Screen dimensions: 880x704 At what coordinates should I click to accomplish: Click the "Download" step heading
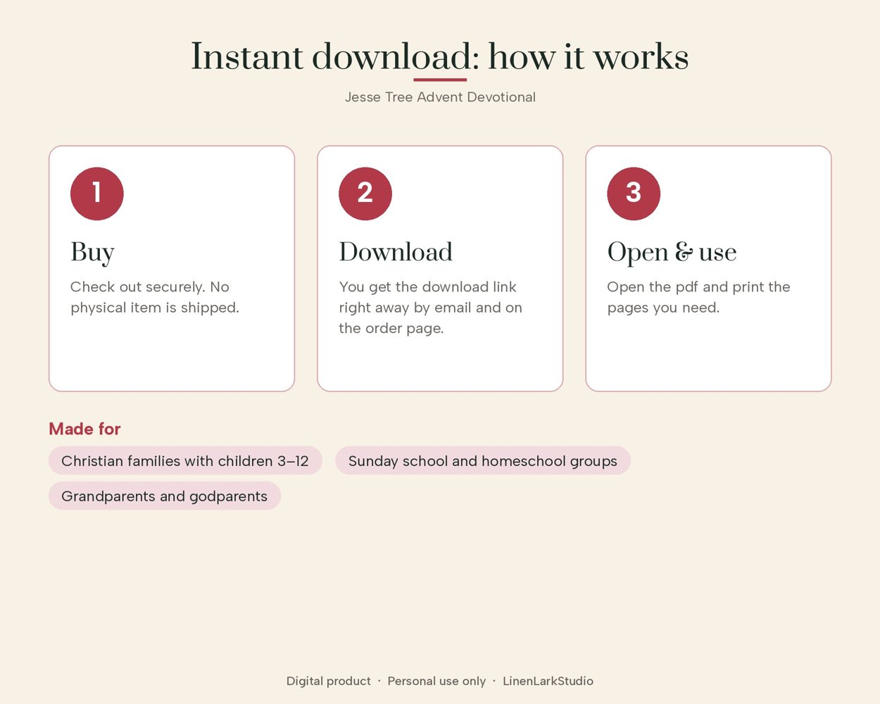click(x=396, y=252)
